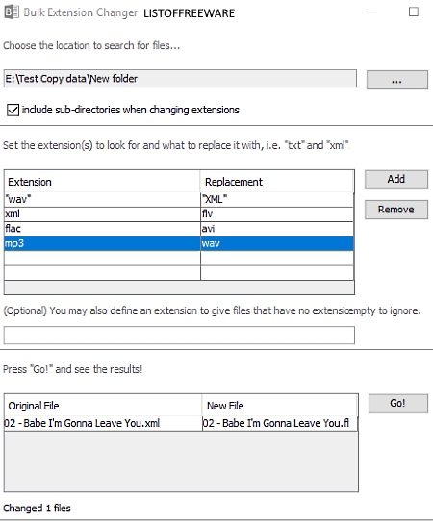The height and width of the screenshot is (521, 433).
Task: Maximize the Bulk Extension Changer window
Action: click(414, 12)
